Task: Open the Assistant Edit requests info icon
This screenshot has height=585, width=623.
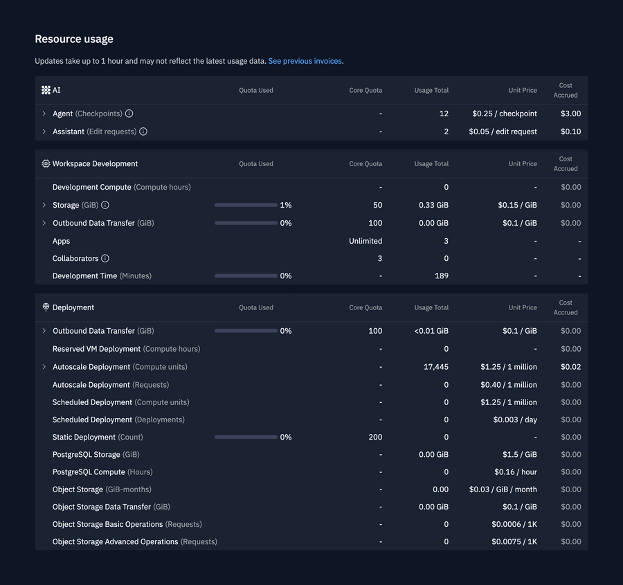Action: (143, 132)
